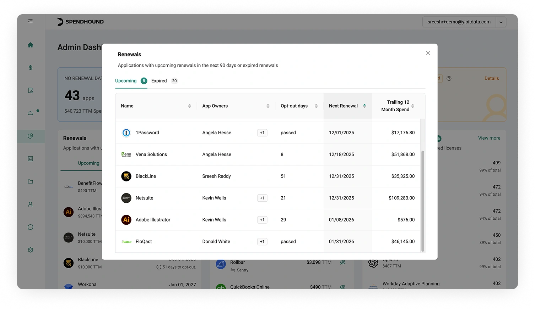This screenshot has width=535, height=309.
Task: Click the $109,283.00 spend value
Action: click(402, 198)
